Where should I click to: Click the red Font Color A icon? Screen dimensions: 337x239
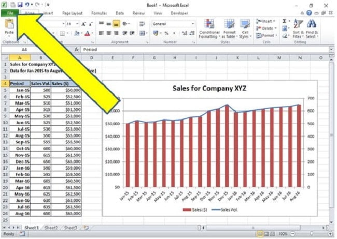[x=87, y=34]
